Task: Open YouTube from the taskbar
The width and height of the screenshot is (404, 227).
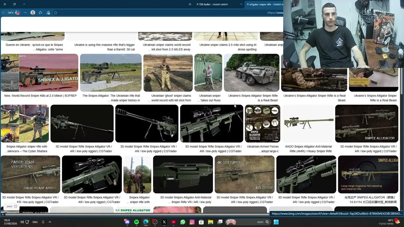Action: (x=173, y=222)
